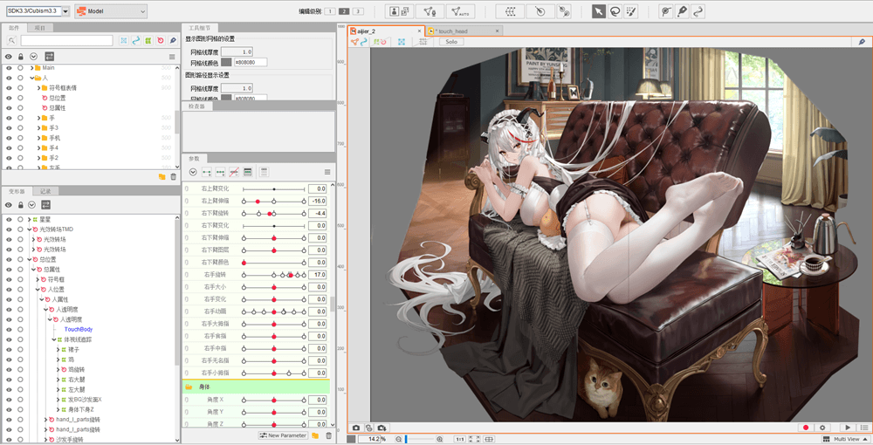Screen dimensions: 873x445
Task: Click new parameter group folder icon
Action: [315, 435]
